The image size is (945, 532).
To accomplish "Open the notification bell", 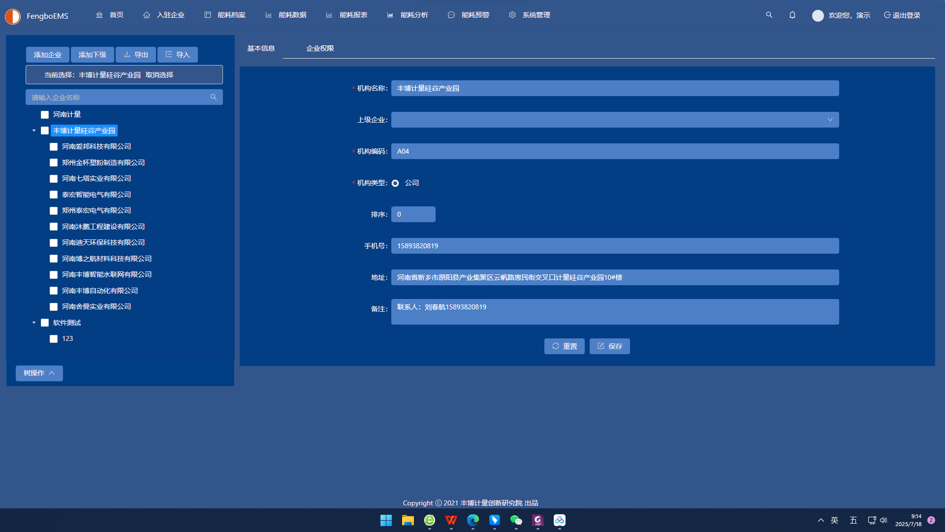I will [x=792, y=15].
